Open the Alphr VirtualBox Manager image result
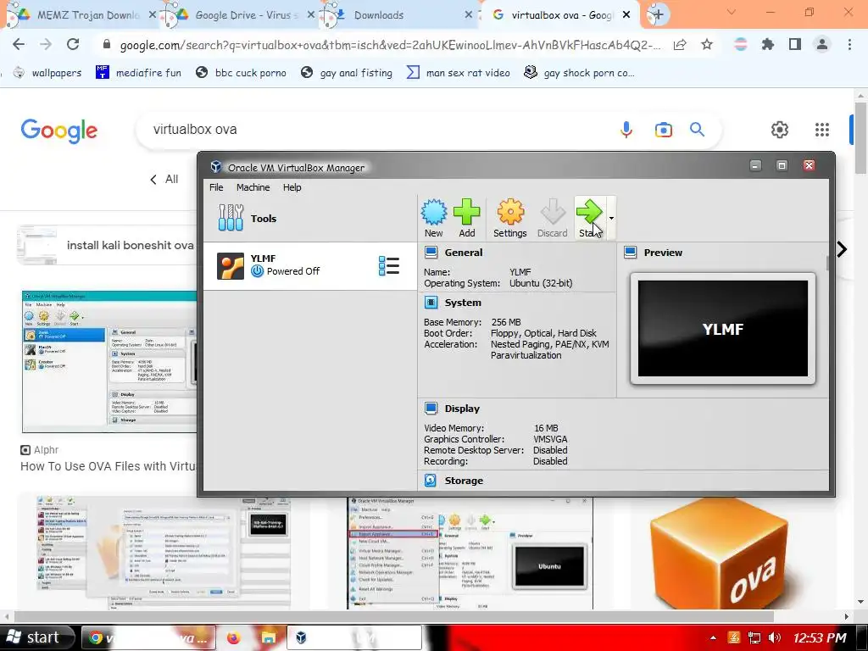The height and width of the screenshot is (651, 868). click(x=109, y=361)
